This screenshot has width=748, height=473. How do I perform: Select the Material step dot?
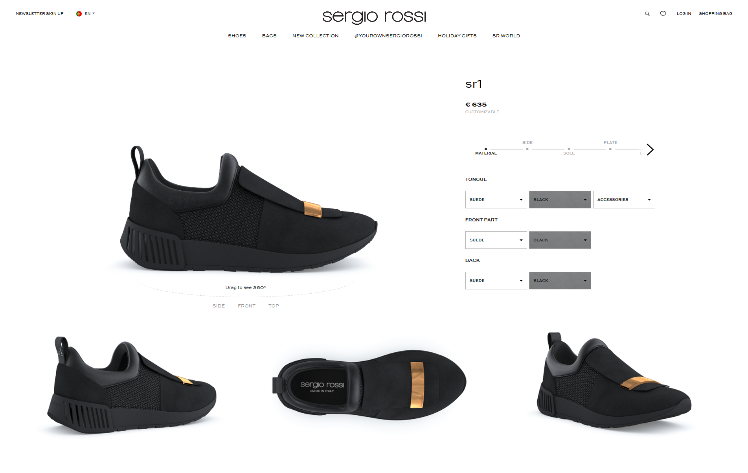tap(486, 149)
